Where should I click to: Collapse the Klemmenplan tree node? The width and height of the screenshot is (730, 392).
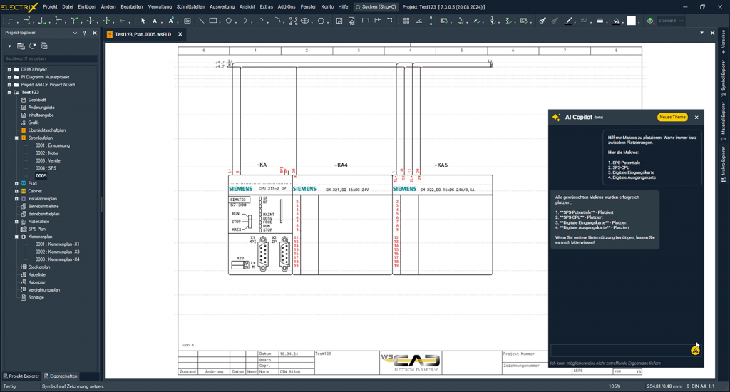16,237
